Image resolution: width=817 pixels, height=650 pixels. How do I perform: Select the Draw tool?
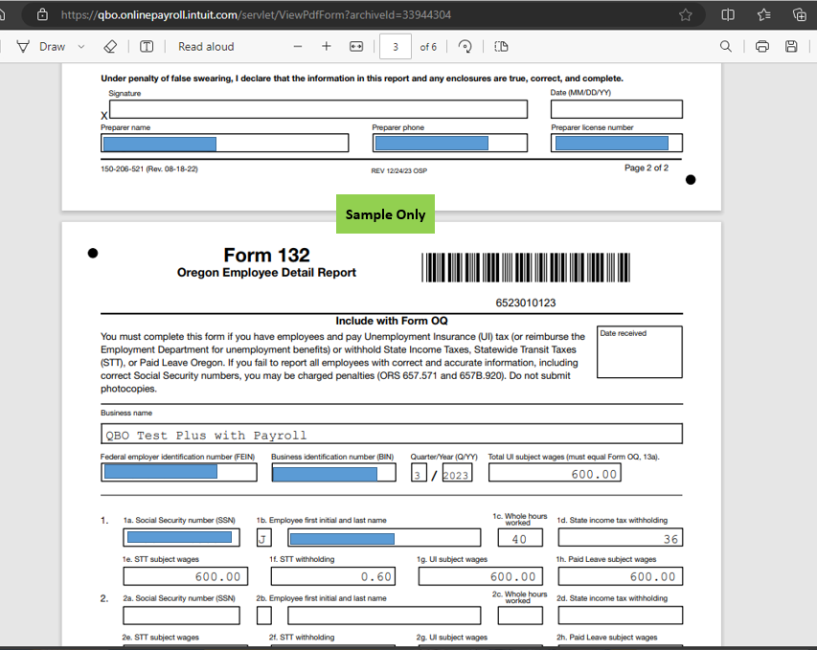(41, 46)
